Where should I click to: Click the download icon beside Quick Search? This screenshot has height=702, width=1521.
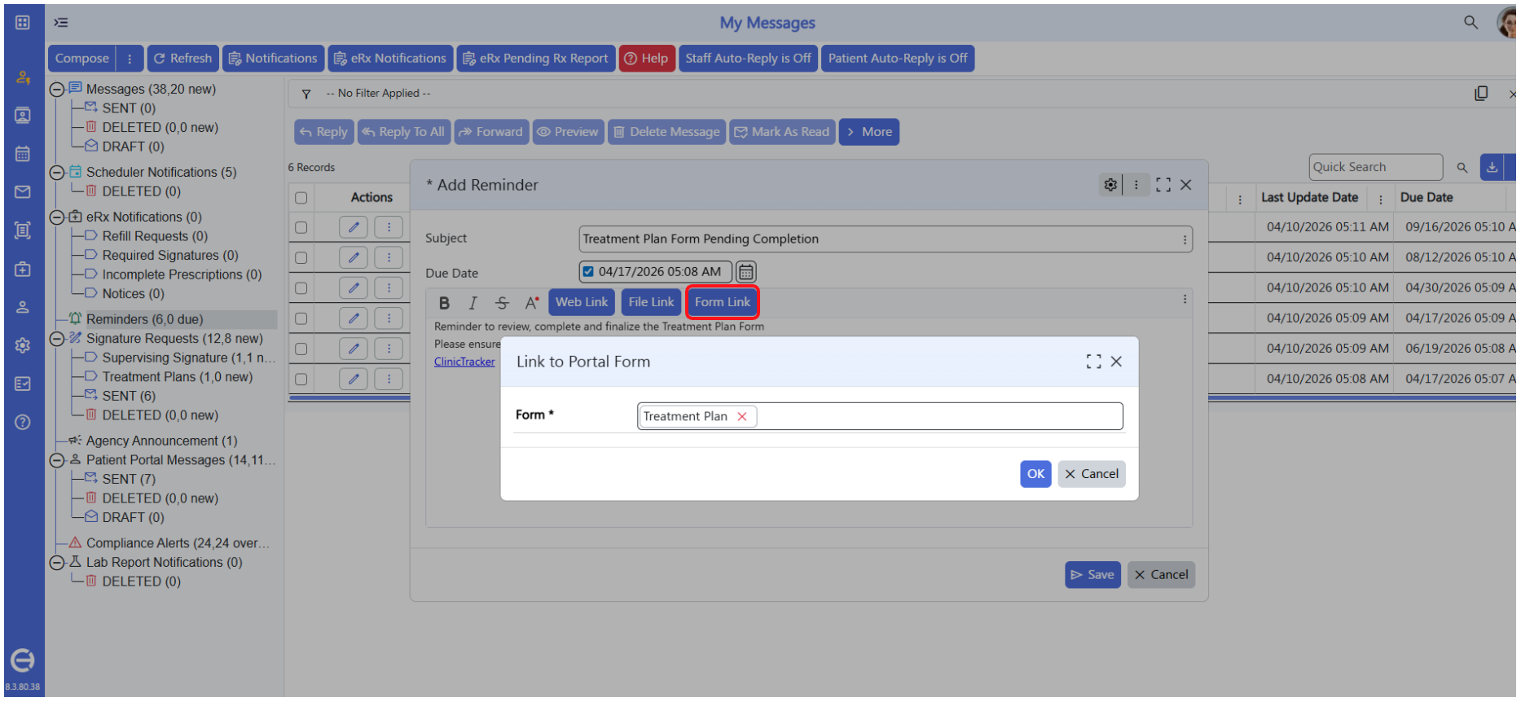(1492, 167)
